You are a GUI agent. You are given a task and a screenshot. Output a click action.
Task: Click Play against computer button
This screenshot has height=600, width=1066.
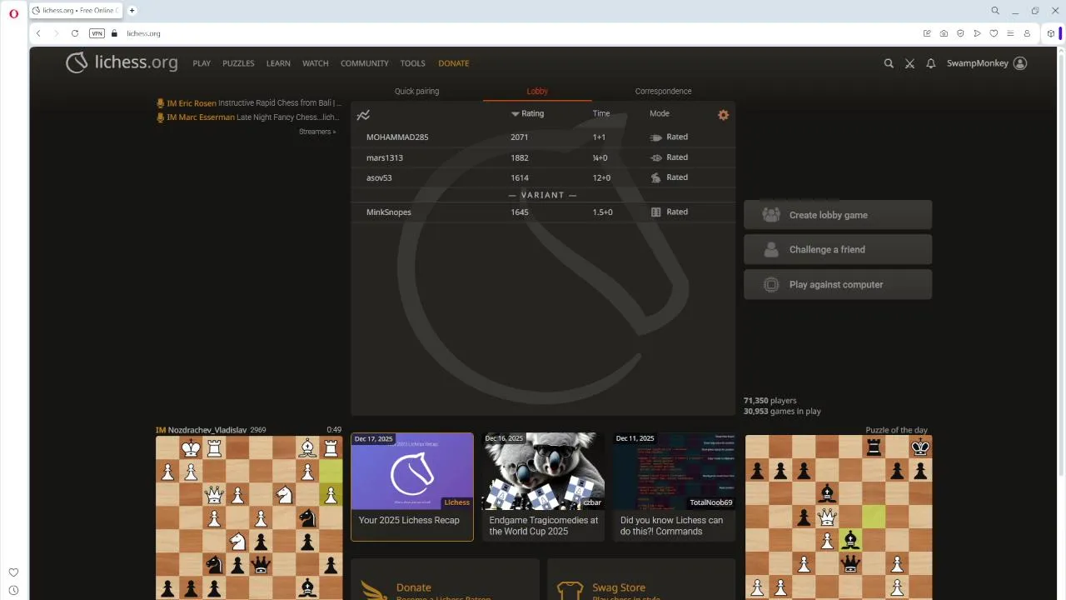[x=838, y=284]
